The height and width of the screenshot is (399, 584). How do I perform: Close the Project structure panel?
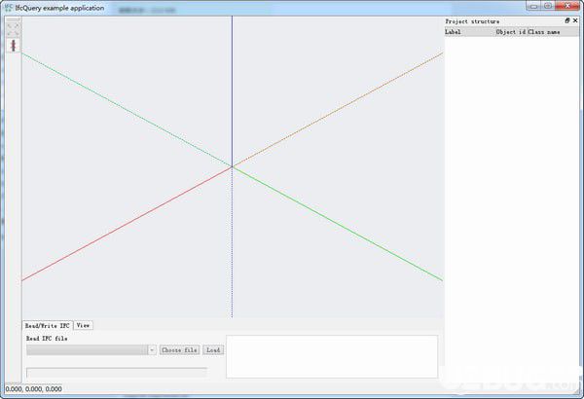(575, 20)
